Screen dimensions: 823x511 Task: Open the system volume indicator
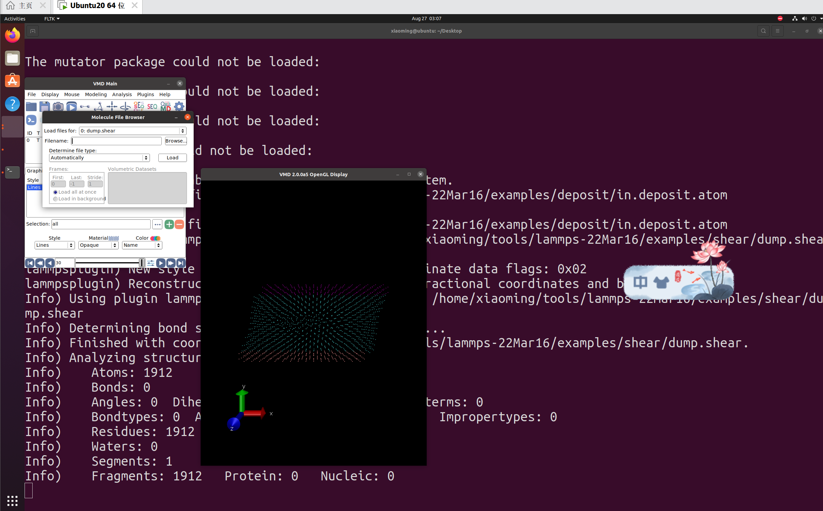(x=804, y=18)
